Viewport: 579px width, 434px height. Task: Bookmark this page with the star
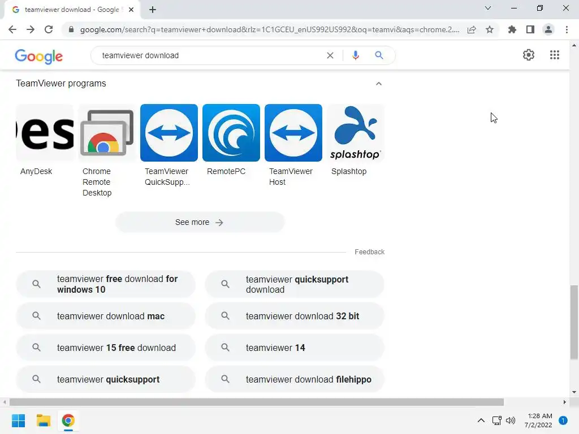(490, 29)
